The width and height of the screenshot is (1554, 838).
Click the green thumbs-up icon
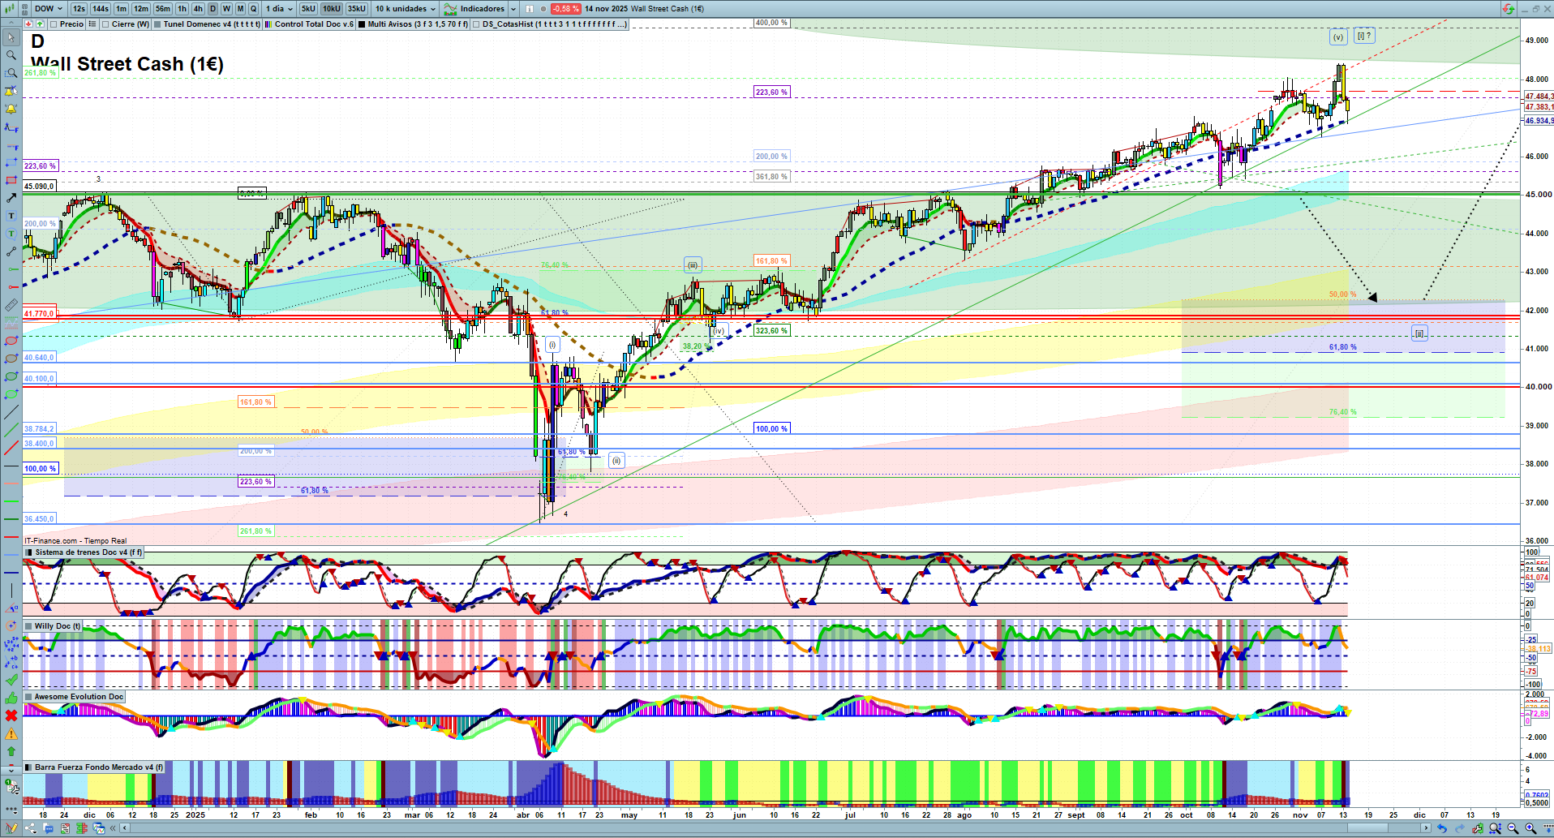coord(11,698)
